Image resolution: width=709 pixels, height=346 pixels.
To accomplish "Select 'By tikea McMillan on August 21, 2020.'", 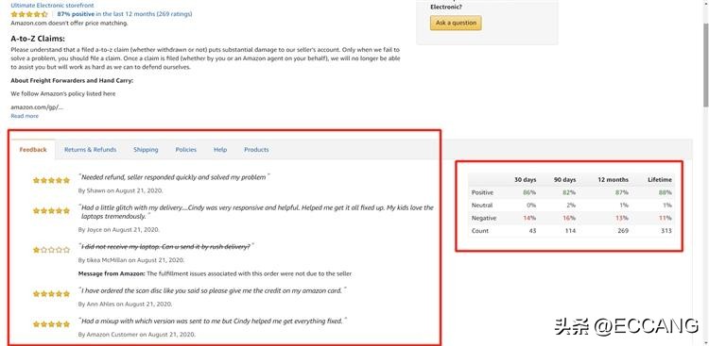I will [x=131, y=260].
